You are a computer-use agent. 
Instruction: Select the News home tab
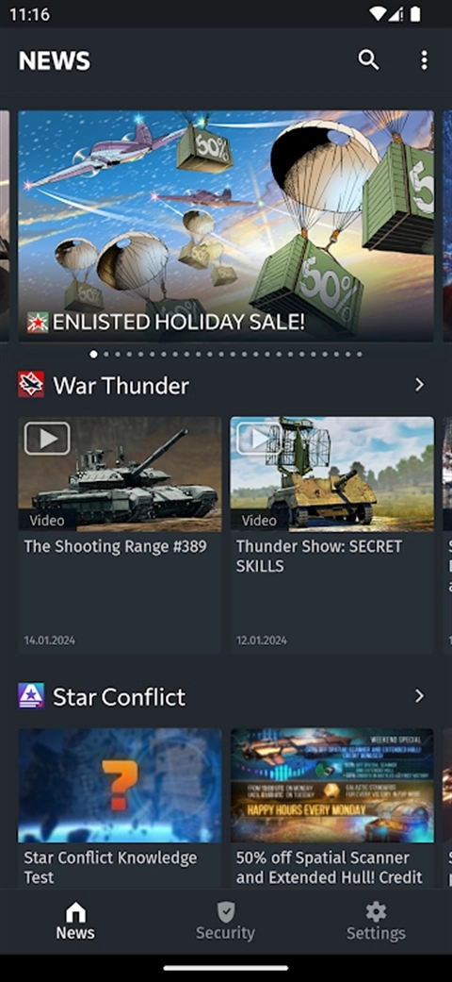[x=75, y=922]
